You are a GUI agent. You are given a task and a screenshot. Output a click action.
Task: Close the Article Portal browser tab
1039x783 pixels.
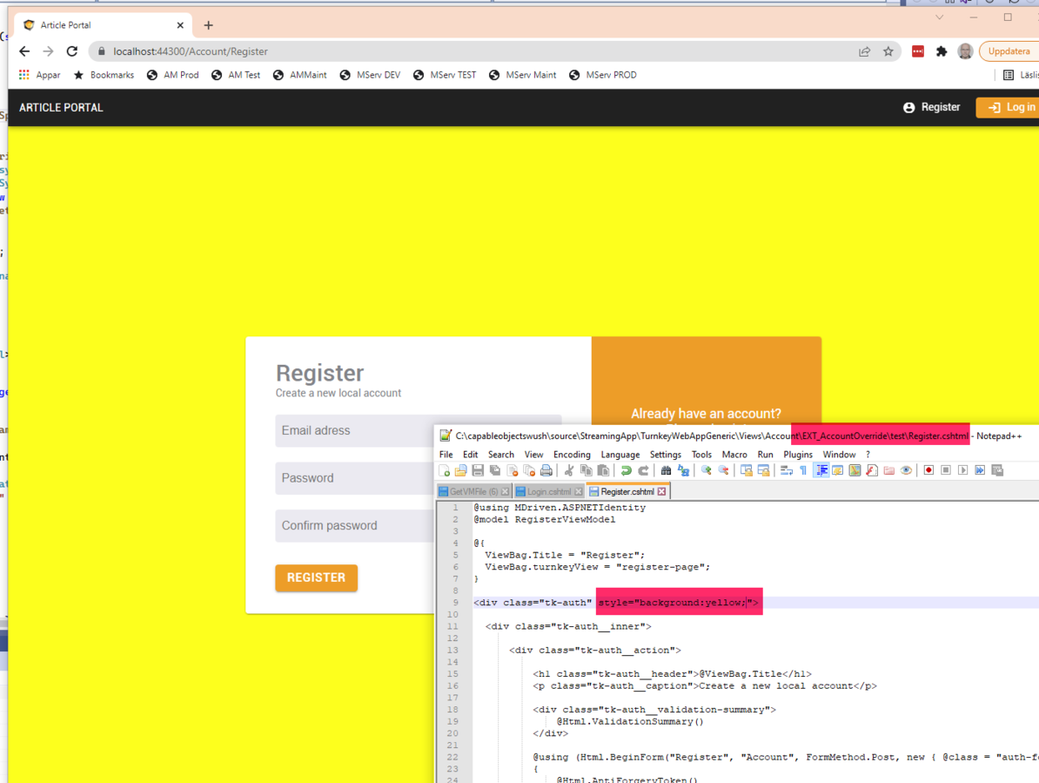click(x=180, y=25)
